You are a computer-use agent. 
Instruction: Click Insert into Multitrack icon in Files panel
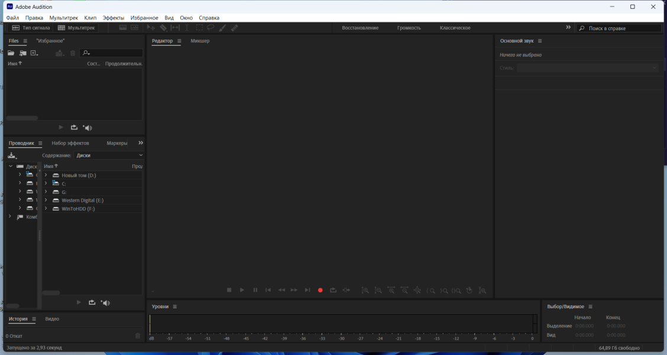[x=60, y=53]
